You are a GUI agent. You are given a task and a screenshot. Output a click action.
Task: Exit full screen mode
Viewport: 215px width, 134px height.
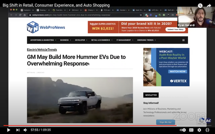[x=207, y=130]
